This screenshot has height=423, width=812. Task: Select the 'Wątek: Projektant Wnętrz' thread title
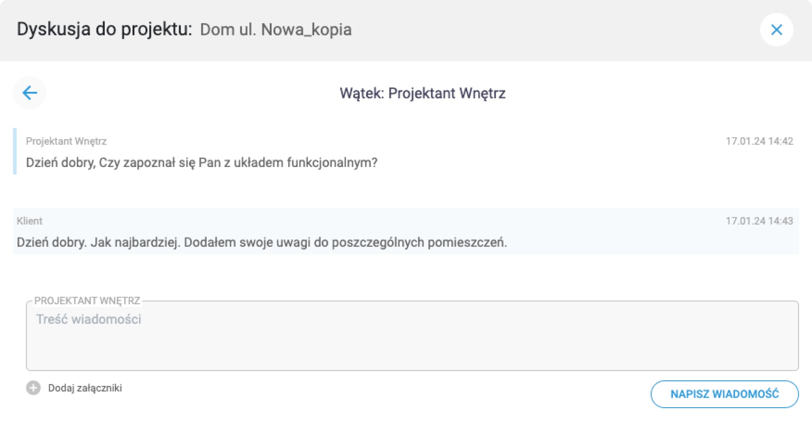[x=422, y=93]
